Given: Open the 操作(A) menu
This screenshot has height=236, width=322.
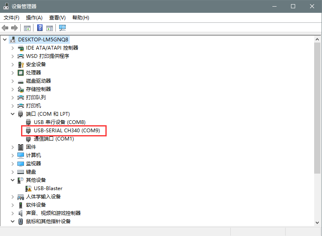Looking at the screenshot, I should [x=34, y=18].
